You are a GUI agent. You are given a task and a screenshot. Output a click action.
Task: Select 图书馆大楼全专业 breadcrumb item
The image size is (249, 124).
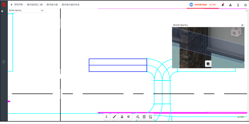point(70,4)
